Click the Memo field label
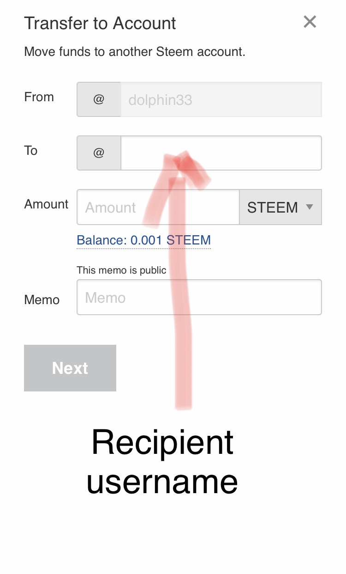This screenshot has height=574, width=346. tap(42, 300)
